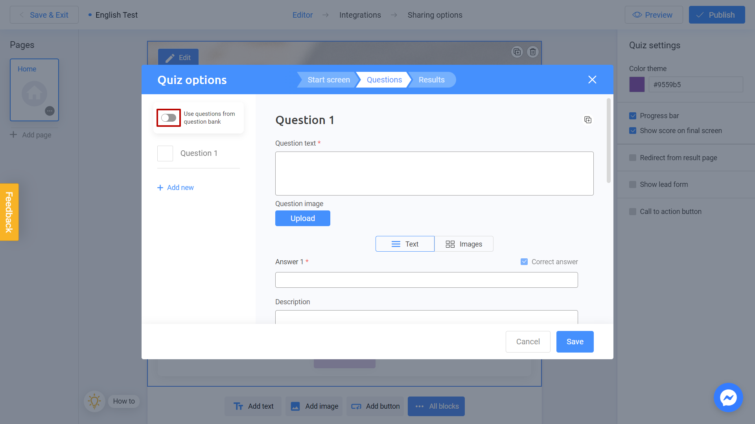Enable the Correct answer checkbox for Answer 1
755x424 pixels.
coord(524,261)
